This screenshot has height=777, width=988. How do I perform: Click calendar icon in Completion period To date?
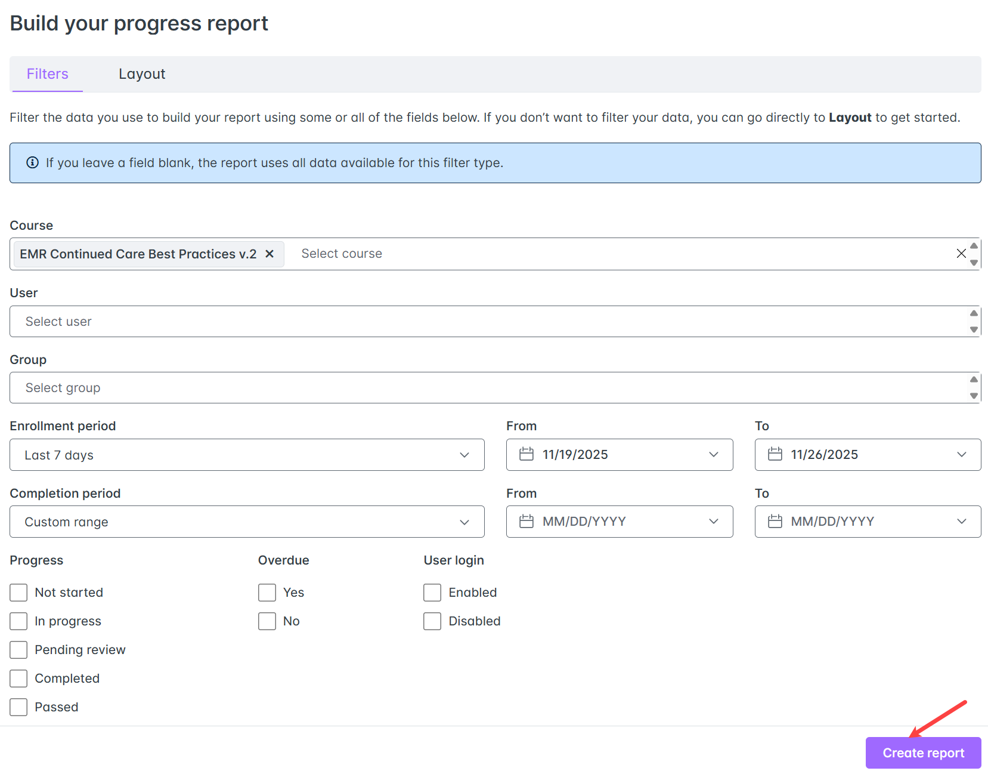(775, 522)
